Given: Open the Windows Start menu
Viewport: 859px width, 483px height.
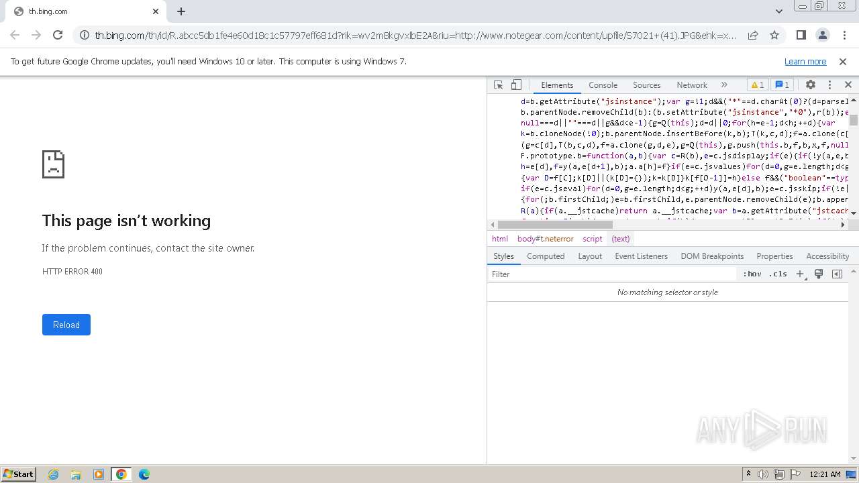Looking at the screenshot, I should [18, 474].
